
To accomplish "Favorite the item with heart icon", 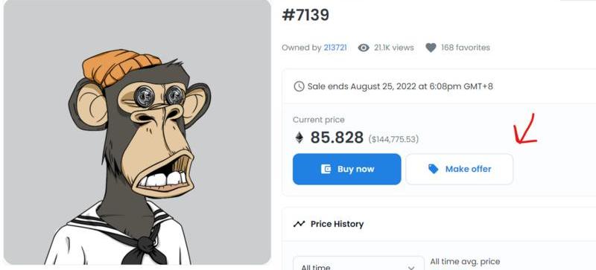I will [x=431, y=48].
